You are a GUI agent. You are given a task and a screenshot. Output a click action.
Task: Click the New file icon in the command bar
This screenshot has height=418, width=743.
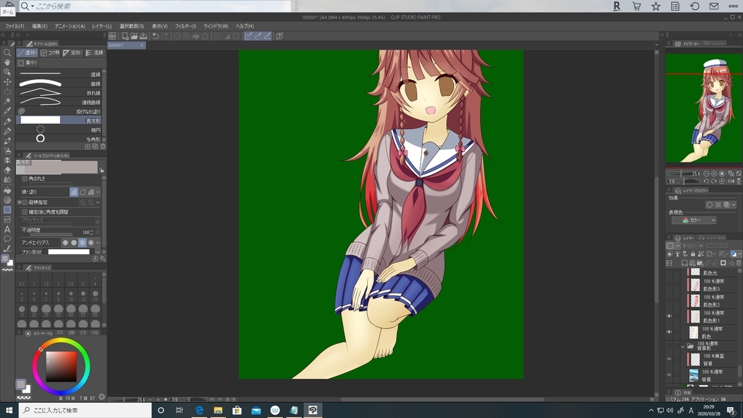(124, 36)
